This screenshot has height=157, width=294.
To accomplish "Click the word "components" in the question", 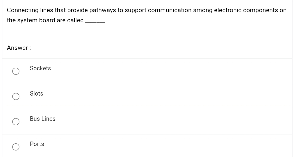I will pyautogui.click(x=261, y=10).
